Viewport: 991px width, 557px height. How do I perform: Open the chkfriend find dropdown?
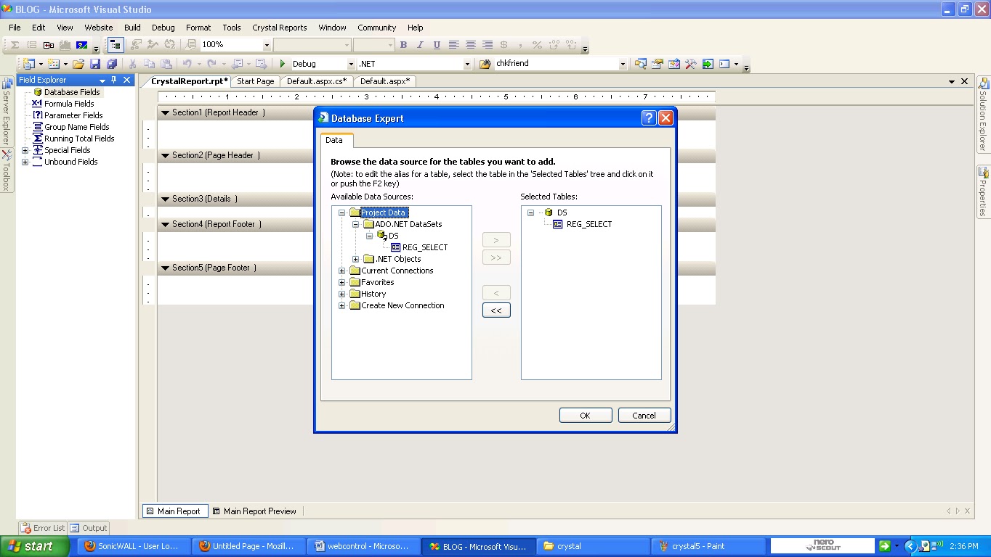[623, 64]
